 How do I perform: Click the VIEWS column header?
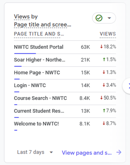click(108, 34)
